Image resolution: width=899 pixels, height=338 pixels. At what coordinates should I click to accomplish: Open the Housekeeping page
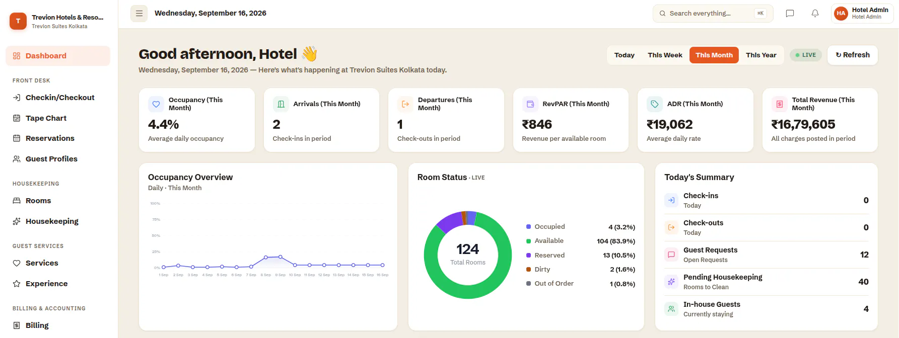point(58,221)
